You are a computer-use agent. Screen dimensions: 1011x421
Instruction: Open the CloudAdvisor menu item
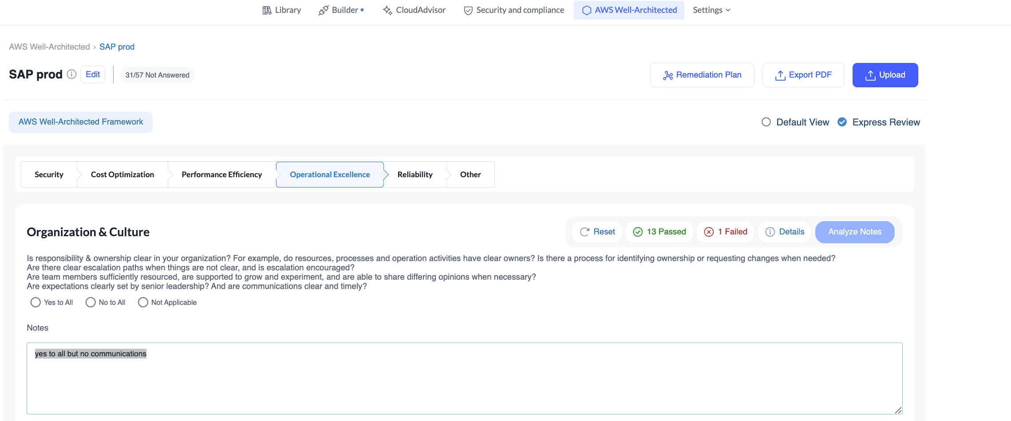tap(414, 10)
